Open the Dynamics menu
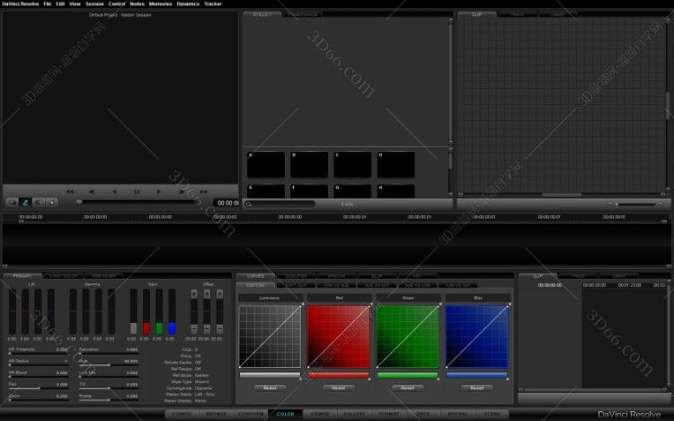674x421 pixels. pos(188,4)
